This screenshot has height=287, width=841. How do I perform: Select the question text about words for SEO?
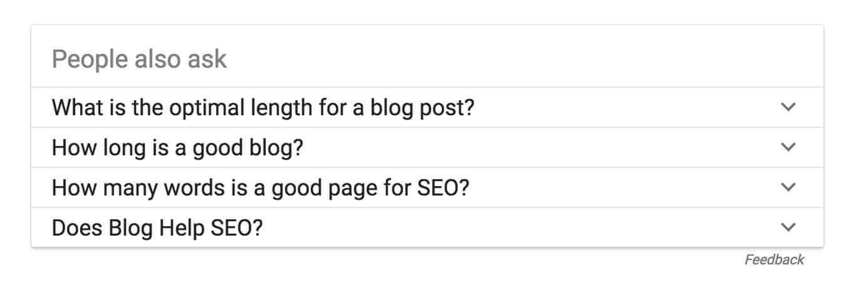pos(260,187)
